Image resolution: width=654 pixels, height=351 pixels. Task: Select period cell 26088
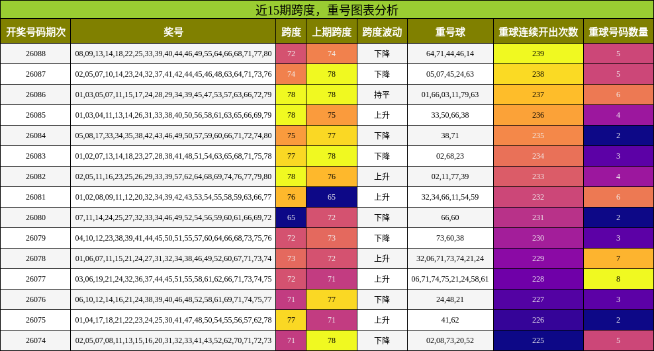tap(36, 54)
